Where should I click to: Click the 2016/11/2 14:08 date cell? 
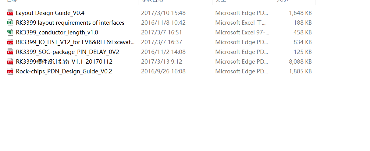coord(163,52)
